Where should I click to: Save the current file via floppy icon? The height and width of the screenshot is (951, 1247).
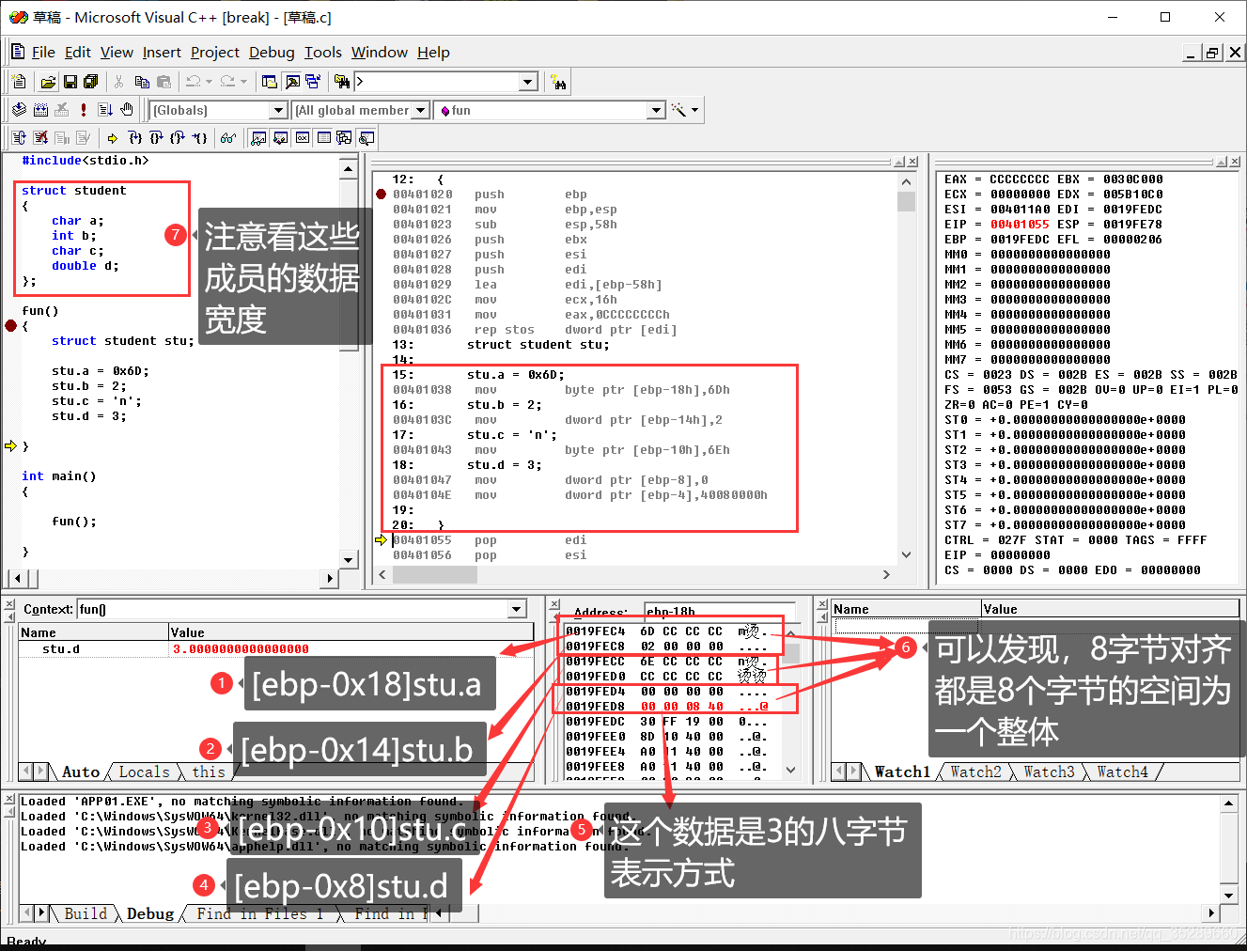coord(70,82)
